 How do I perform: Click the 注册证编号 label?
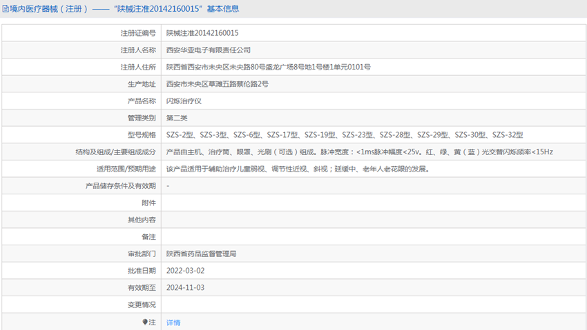[x=138, y=33]
